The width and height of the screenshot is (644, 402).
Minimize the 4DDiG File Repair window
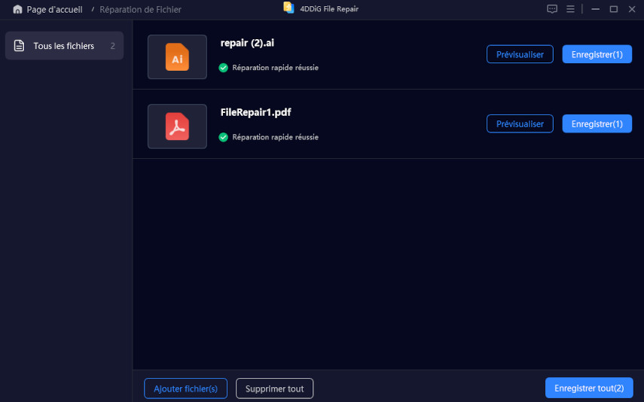(595, 9)
